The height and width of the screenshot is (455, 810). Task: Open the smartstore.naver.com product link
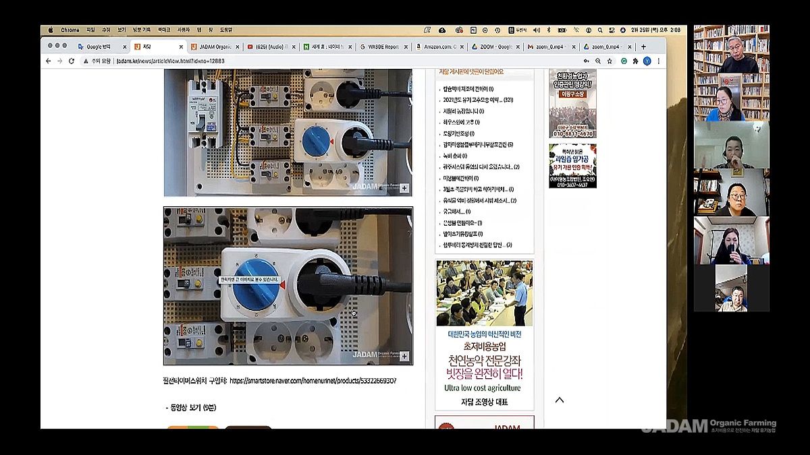point(313,381)
